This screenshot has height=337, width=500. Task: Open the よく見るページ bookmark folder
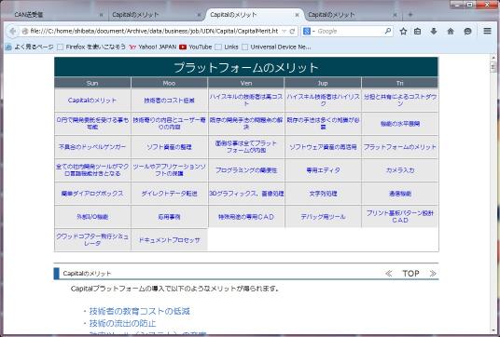pyautogui.click(x=29, y=47)
